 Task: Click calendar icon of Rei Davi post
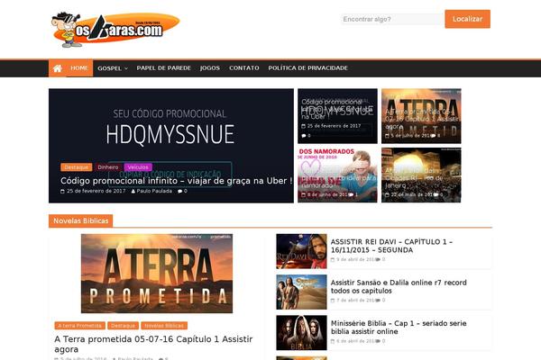click(333, 260)
